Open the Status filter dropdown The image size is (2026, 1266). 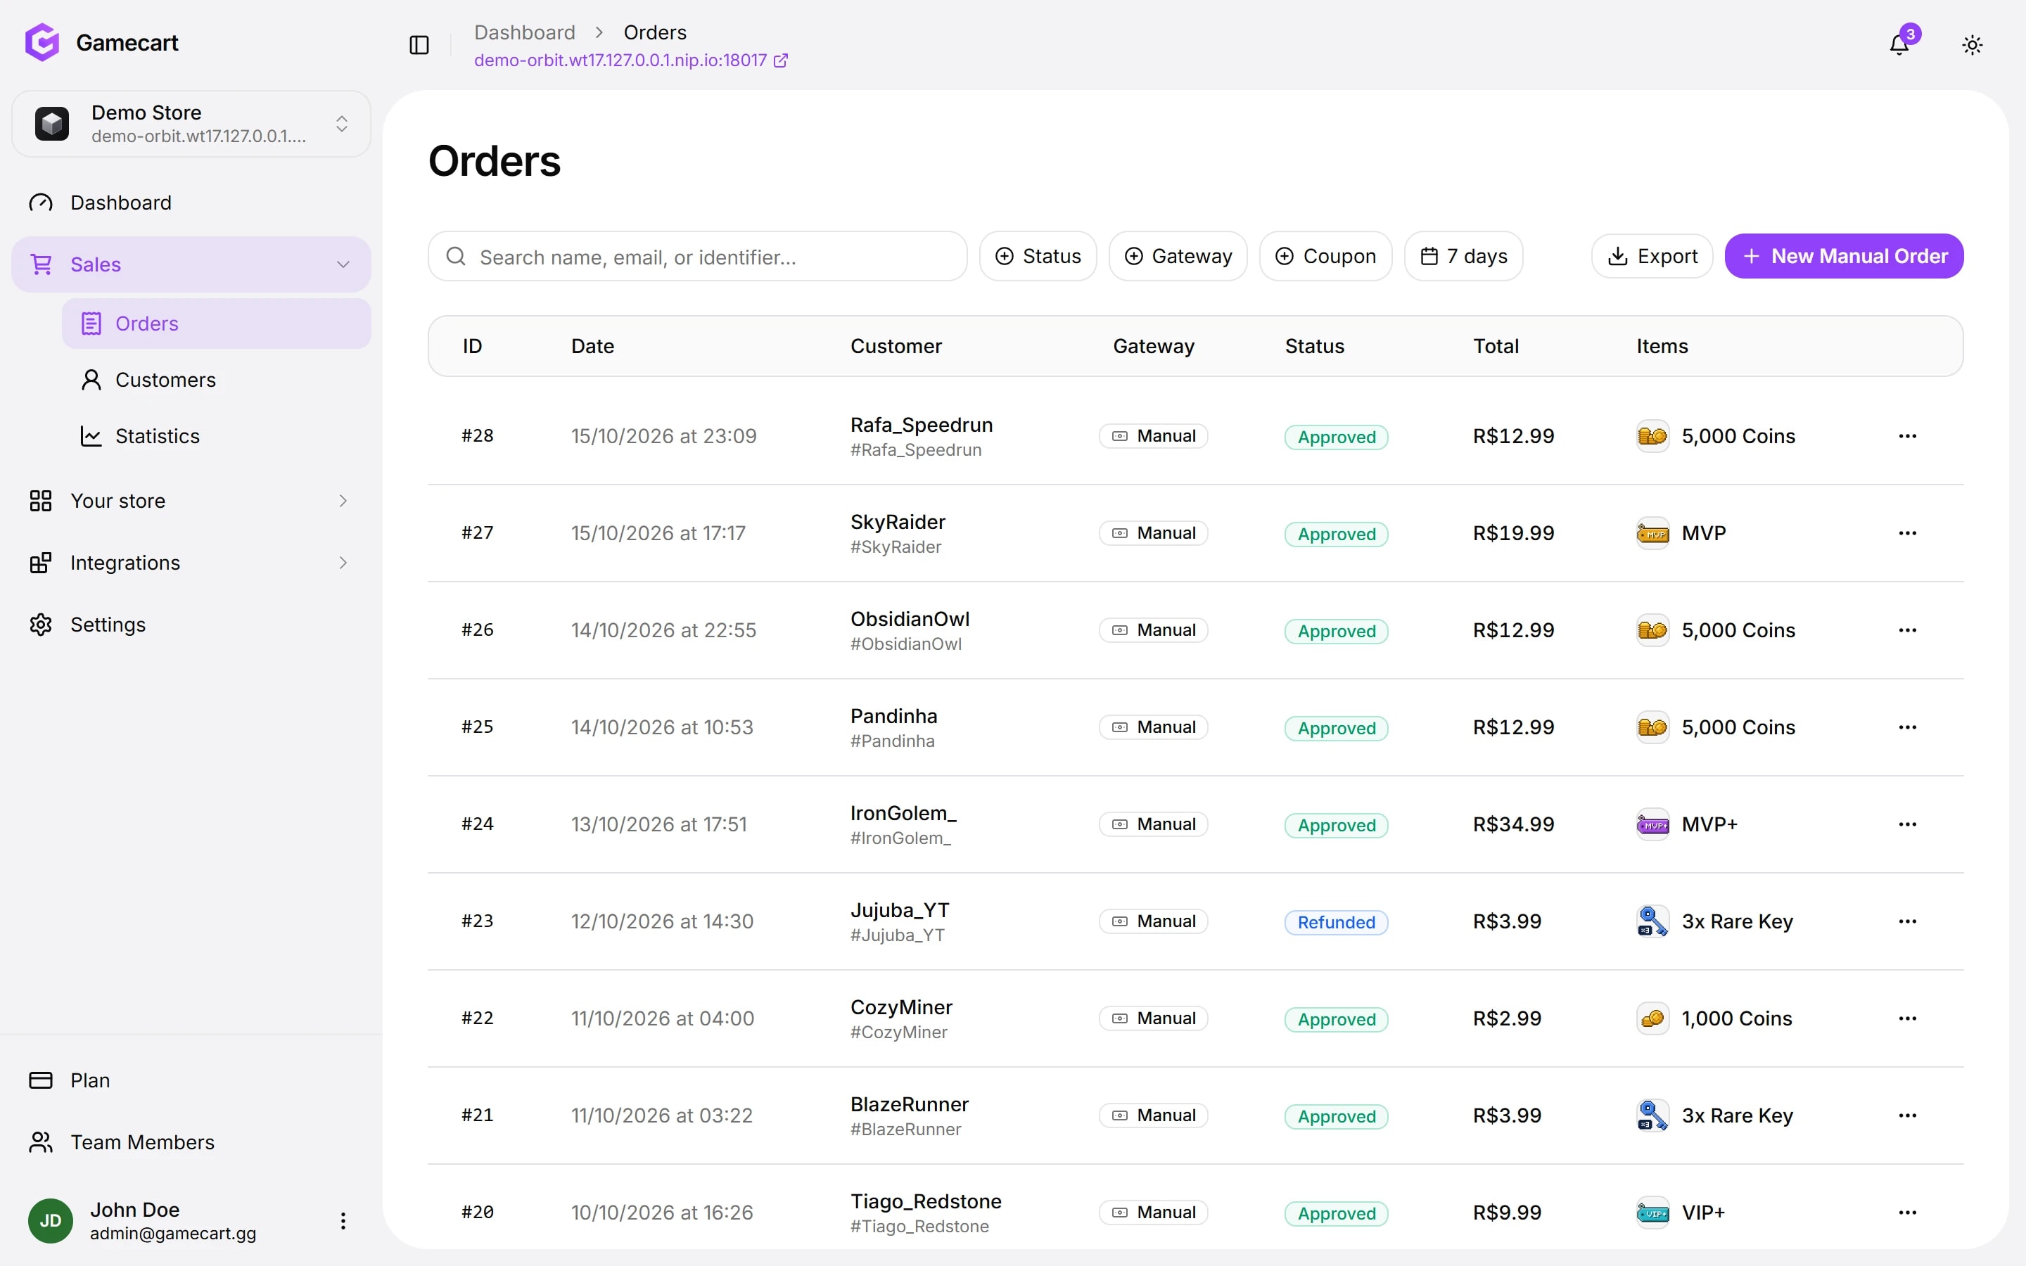coord(1038,256)
